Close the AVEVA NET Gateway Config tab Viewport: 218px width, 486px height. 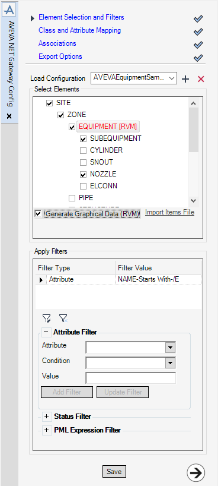9,116
